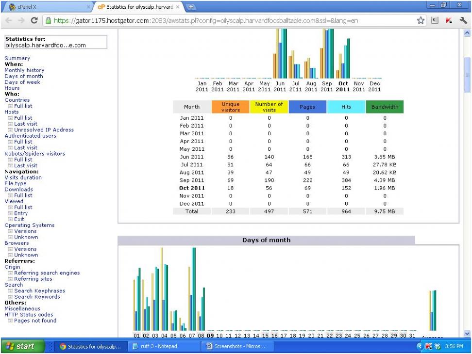This screenshot has width=472, height=354.
Task: Expand hidden system tray icons arrow
Action: coord(420,346)
